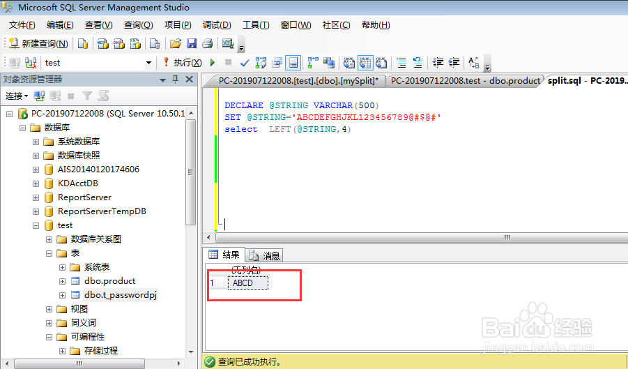Click the green Debug play icon
This screenshot has height=369, width=628.
[x=213, y=63]
